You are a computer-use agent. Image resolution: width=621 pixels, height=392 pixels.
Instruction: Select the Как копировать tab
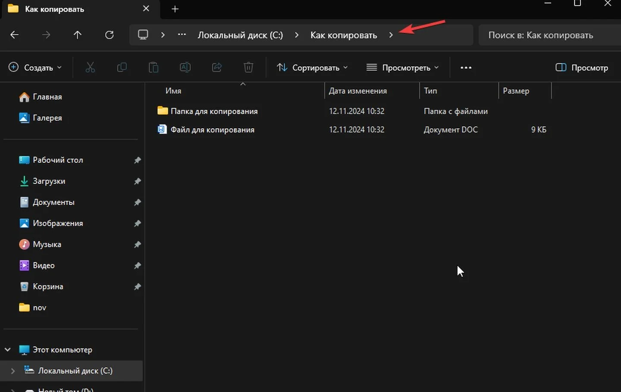click(81, 9)
